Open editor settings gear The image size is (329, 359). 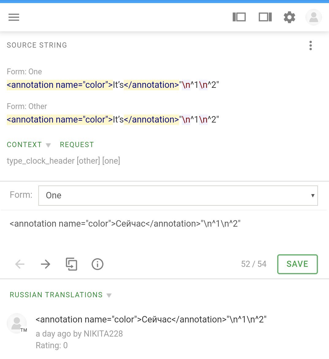[x=289, y=17]
